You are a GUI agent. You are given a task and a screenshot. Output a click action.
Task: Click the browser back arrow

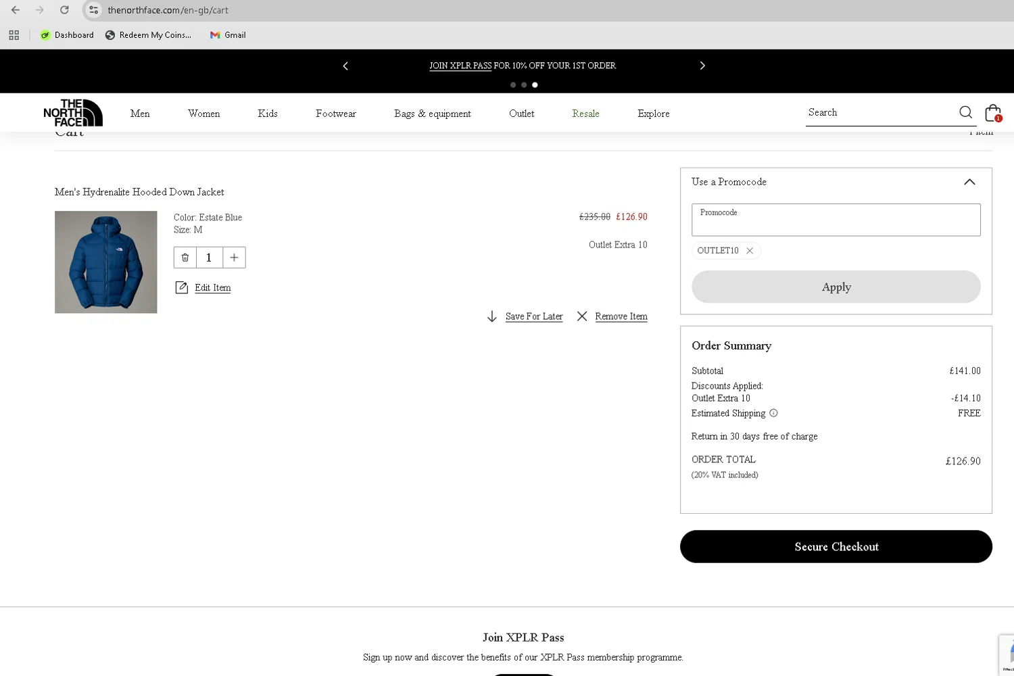tap(16, 10)
